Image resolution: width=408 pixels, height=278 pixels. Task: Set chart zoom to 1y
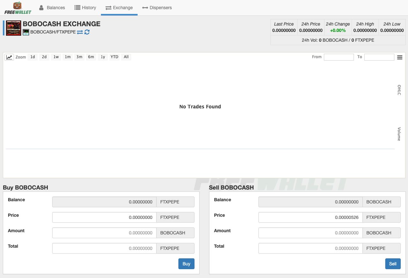(x=103, y=57)
